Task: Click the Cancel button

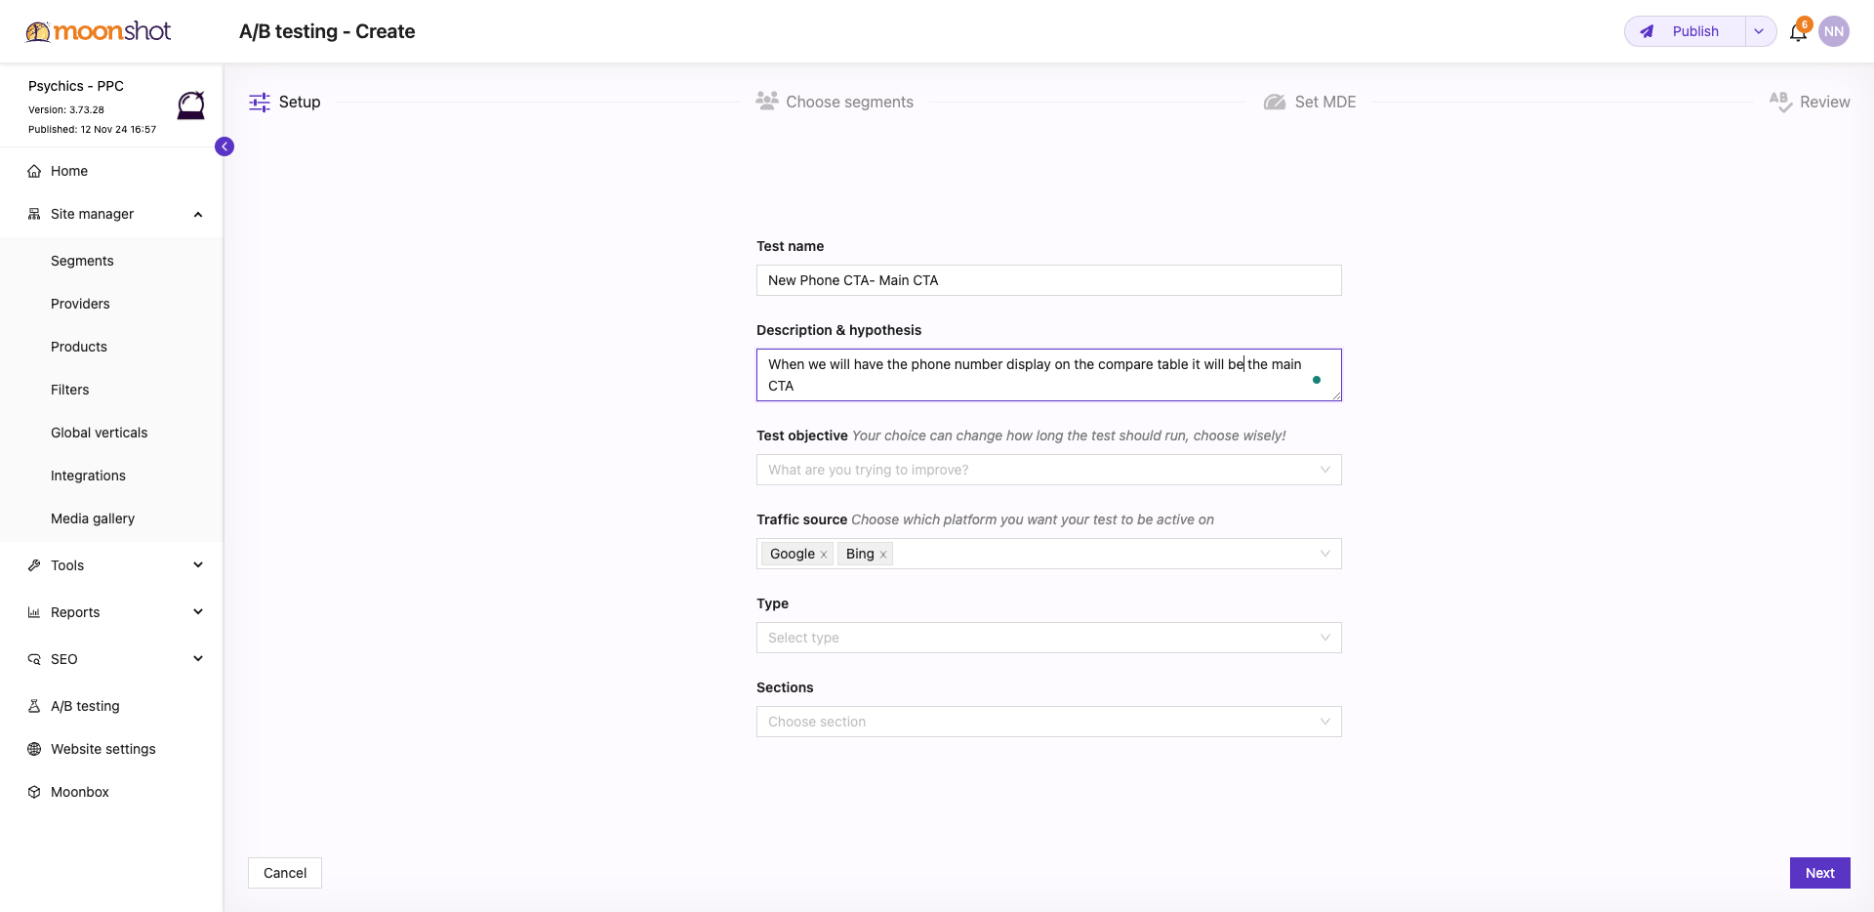Action: (x=285, y=873)
